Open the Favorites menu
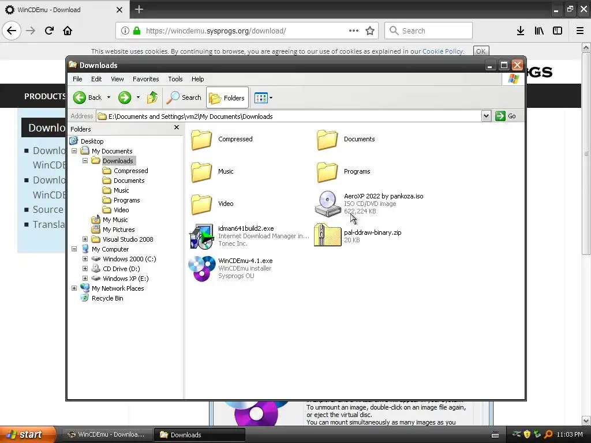Viewport: 591px width, 443px height. click(x=146, y=79)
